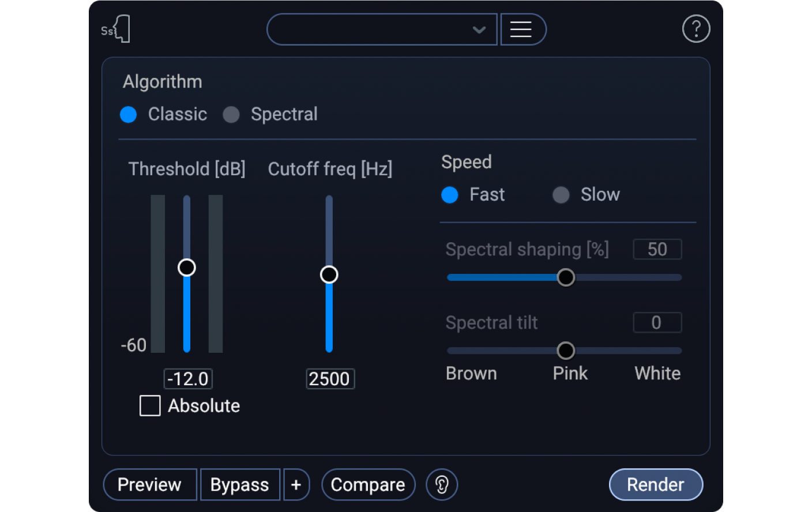This screenshot has width=812, height=512.
Task: Click the Render button
Action: [656, 484]
